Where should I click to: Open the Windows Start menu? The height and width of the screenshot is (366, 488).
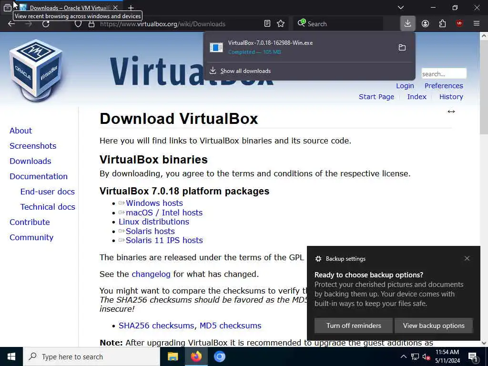11,356
